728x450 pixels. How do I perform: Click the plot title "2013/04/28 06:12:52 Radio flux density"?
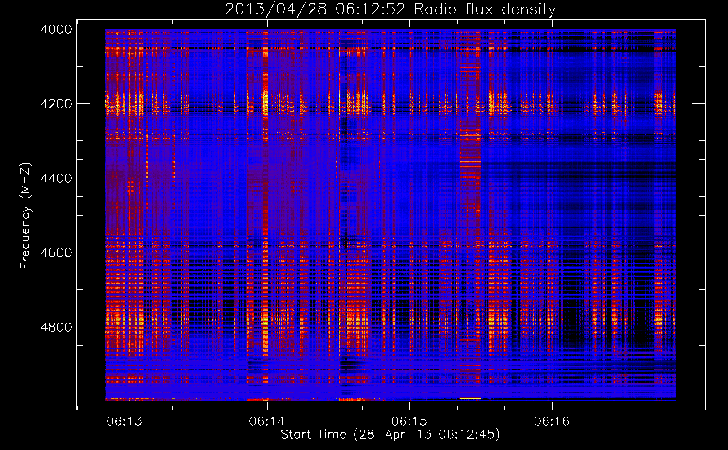390,9
